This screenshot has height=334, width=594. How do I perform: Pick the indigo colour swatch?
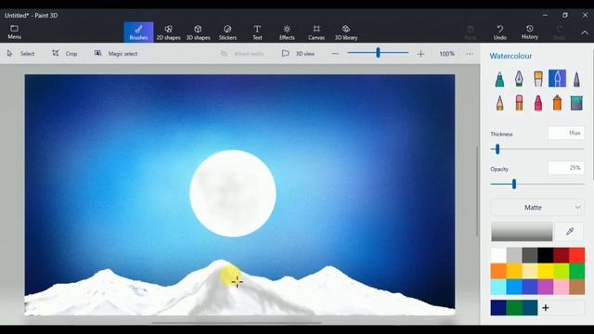point(530,287)
